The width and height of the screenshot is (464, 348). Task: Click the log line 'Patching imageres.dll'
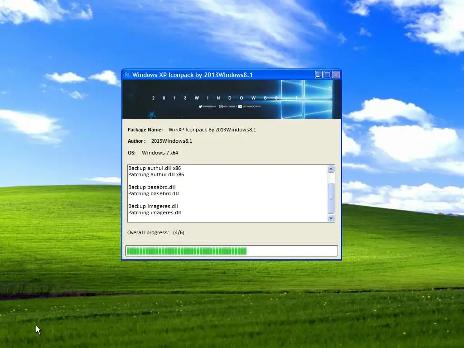[x=155, y=213]
